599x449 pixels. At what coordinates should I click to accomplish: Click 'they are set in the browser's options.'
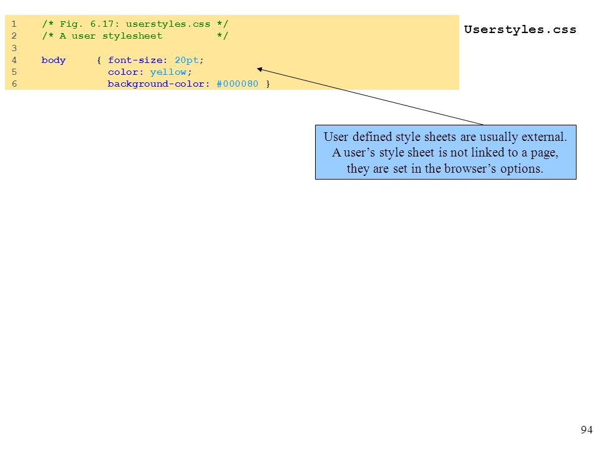(x=445, y=168)
